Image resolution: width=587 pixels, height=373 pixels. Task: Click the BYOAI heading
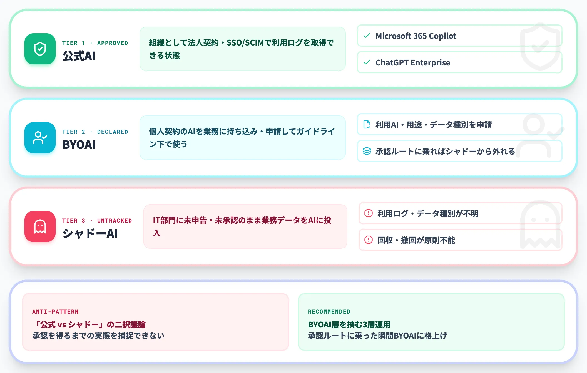tap(79, 145)
